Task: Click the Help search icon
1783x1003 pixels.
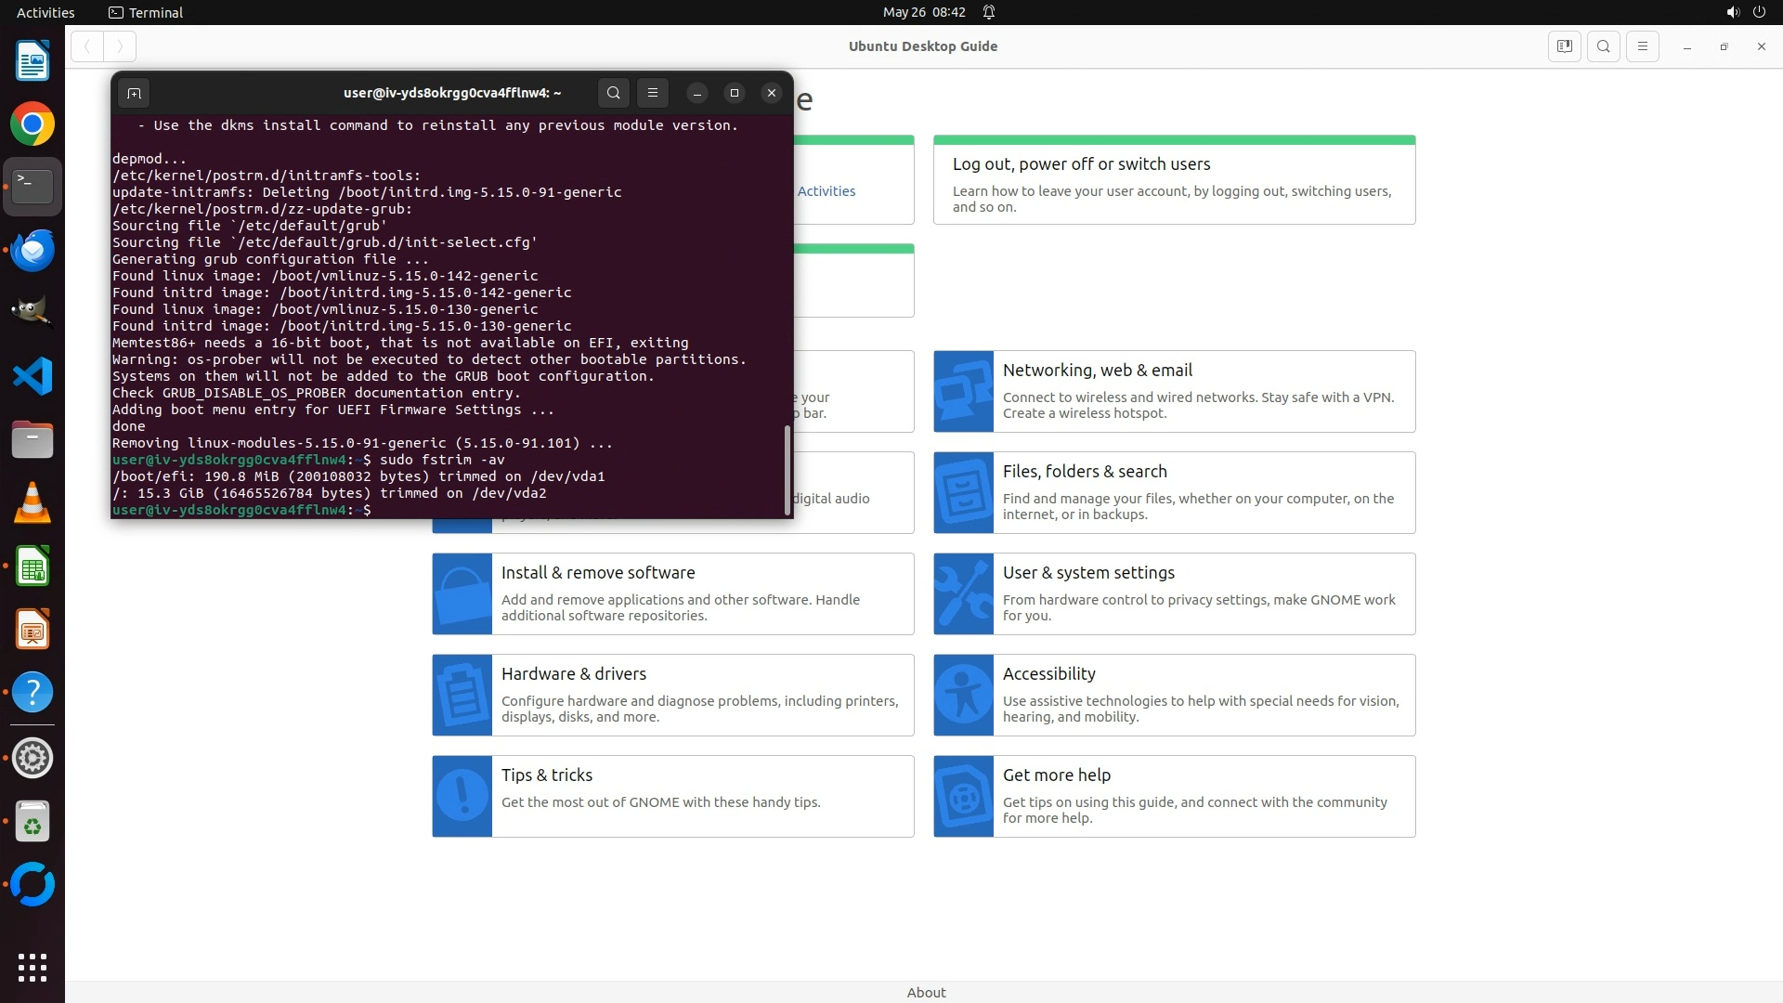Action: (1604, 46)
